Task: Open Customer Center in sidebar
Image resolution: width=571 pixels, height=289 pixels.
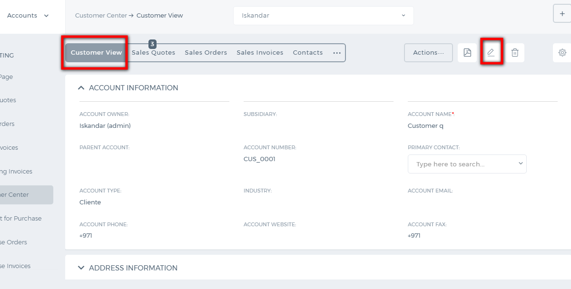Action: (x=27, y=195)
